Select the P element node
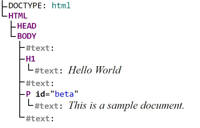This screenshot has height=128, width=200. [x=28, y=94]
